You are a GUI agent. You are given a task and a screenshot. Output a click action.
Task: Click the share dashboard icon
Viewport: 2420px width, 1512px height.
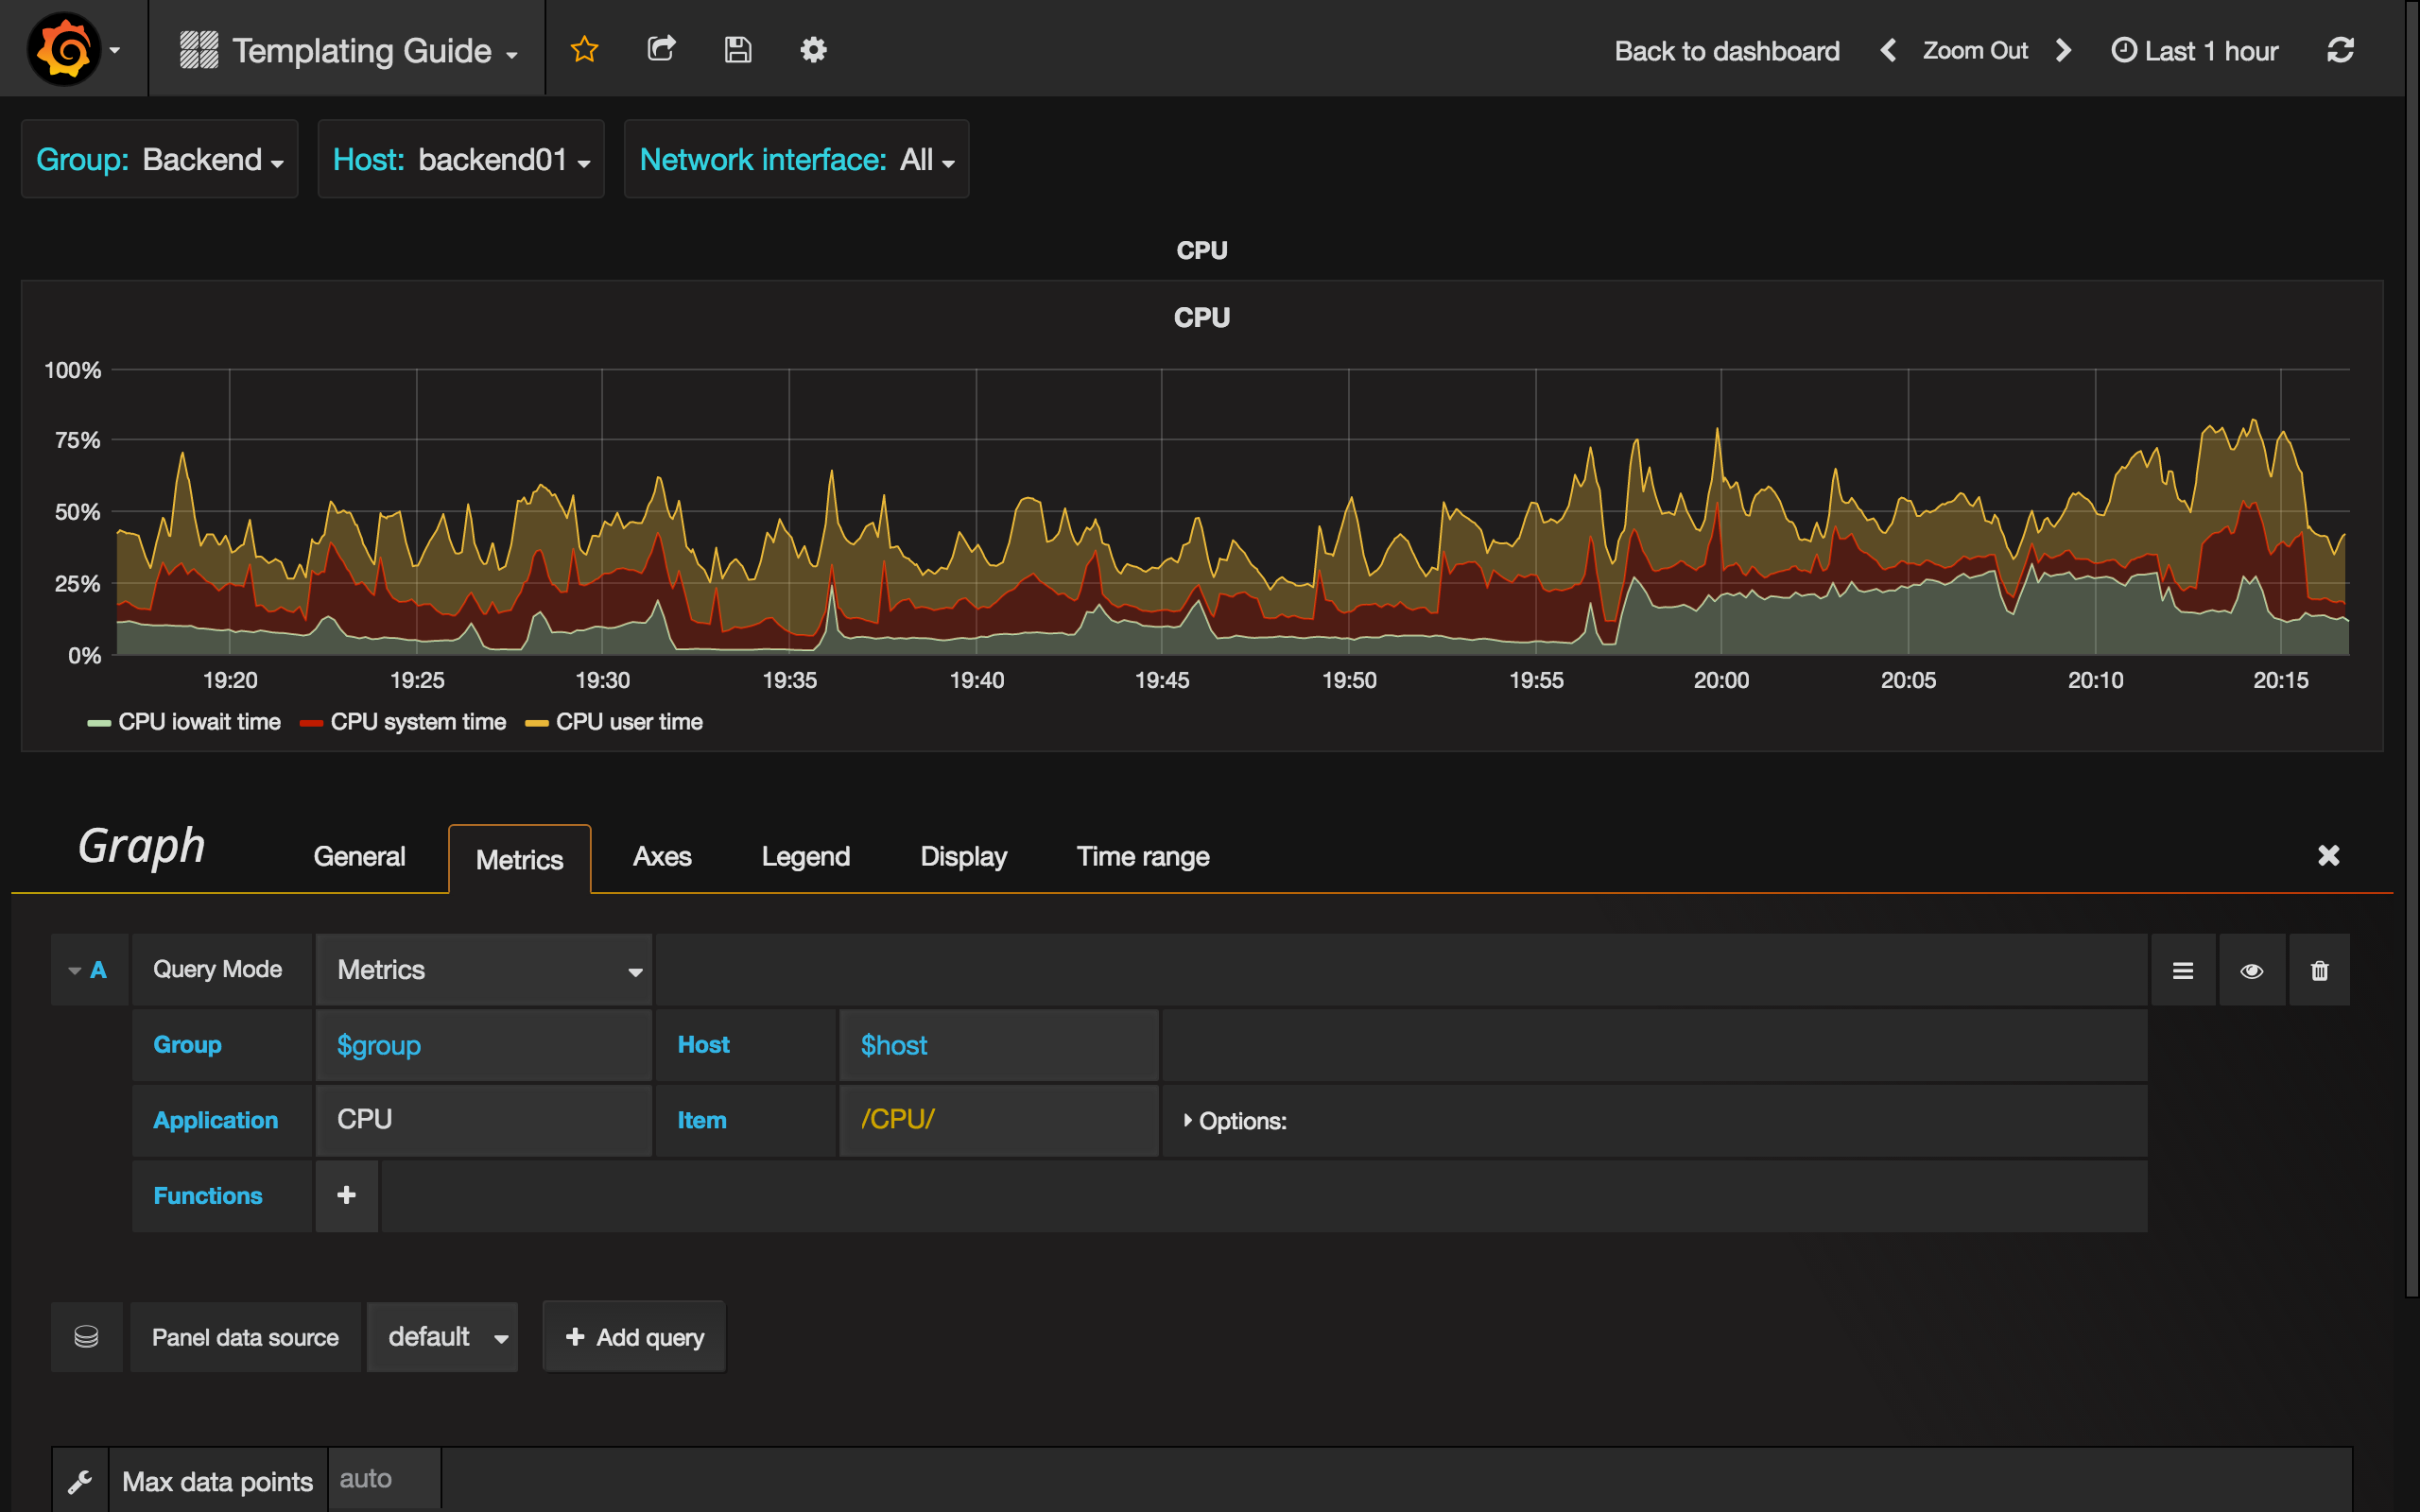coord(661,49)
